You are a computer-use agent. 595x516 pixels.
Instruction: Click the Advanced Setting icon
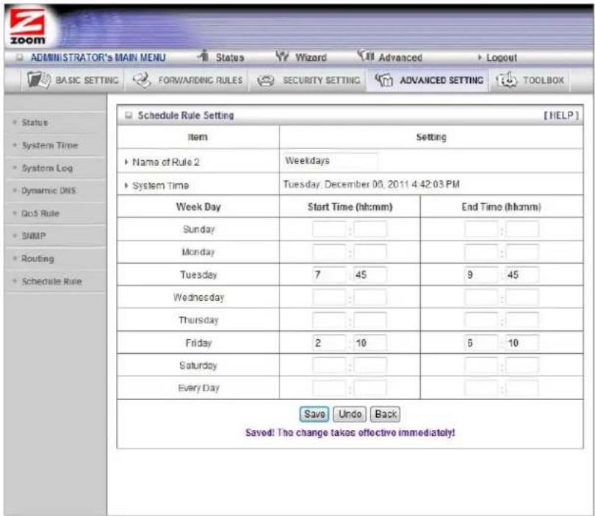tap(383, 80)
